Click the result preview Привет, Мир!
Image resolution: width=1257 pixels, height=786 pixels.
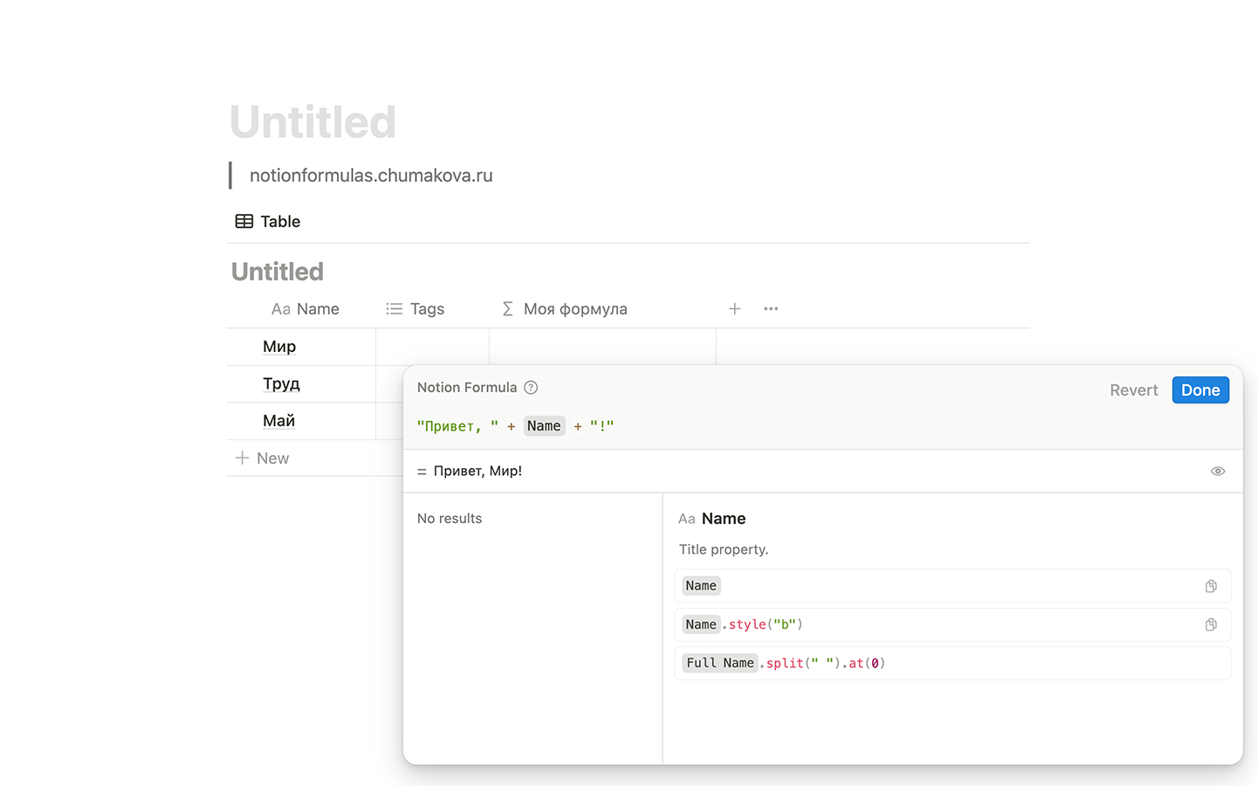click(x=477, y=472)
